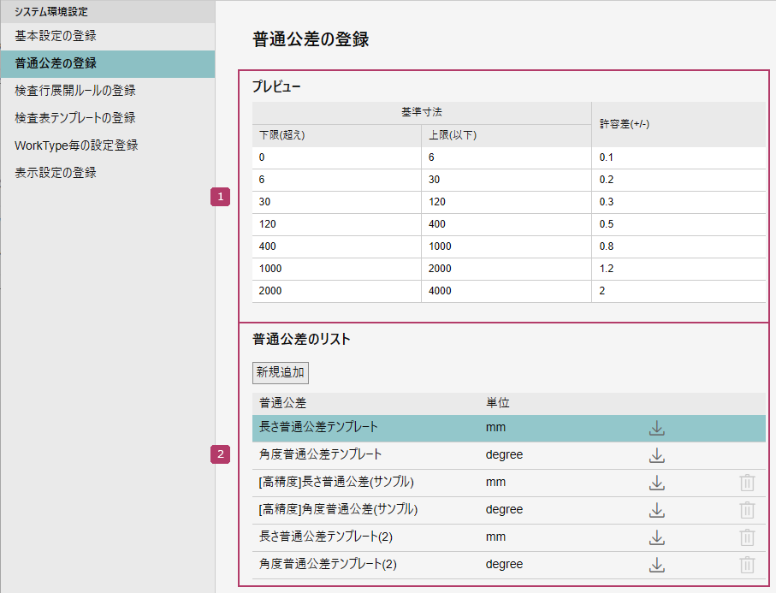Delete [高精度]角度普通公差(サンプル) with trash icon

pos(747,510)
